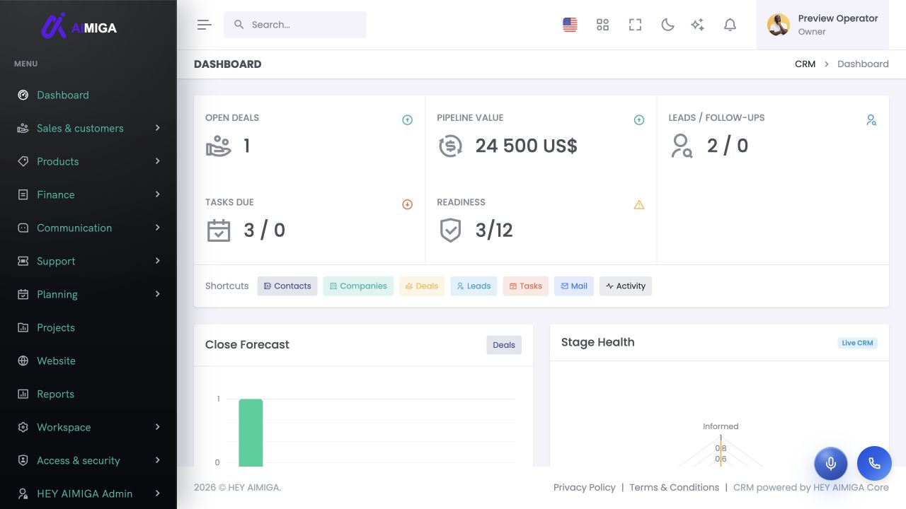Viewport: 906px width, 509px height.
Task: Click the Deals button in Close Forecast
Action: pyautogui.click(x=504, y=345)
